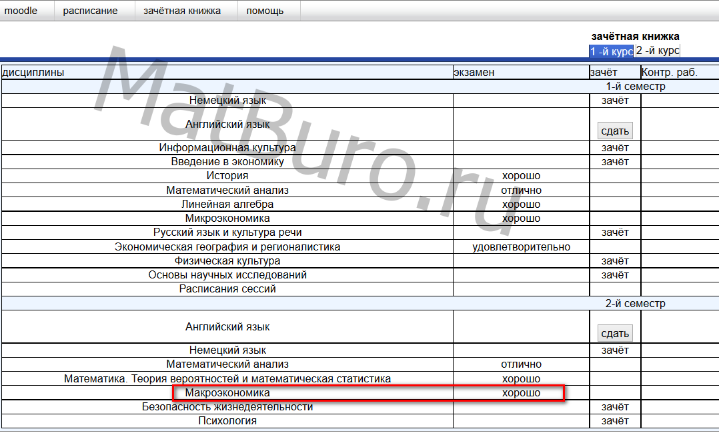Click the 1-й семестр section header
The height and width of the screenshot is (435, 719).
tap(635, 87)
